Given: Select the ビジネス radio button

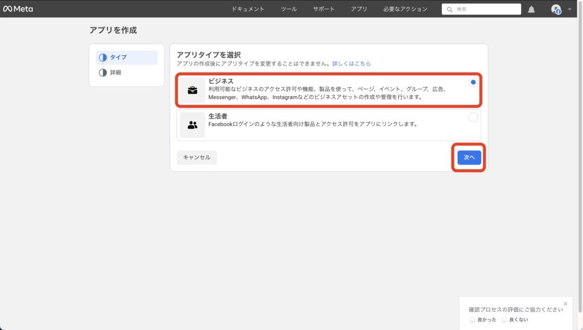Looking at the screenshot, I should pos(473,82).
